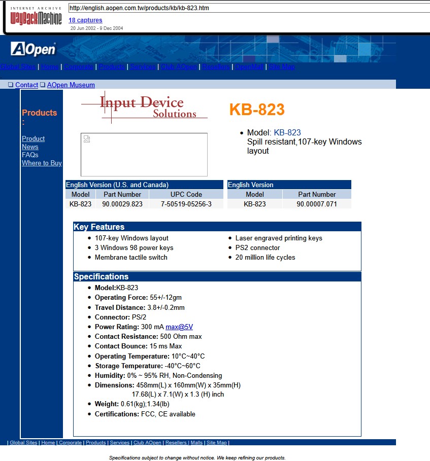Click the Input Device Solutions banner

pos(144,107)
